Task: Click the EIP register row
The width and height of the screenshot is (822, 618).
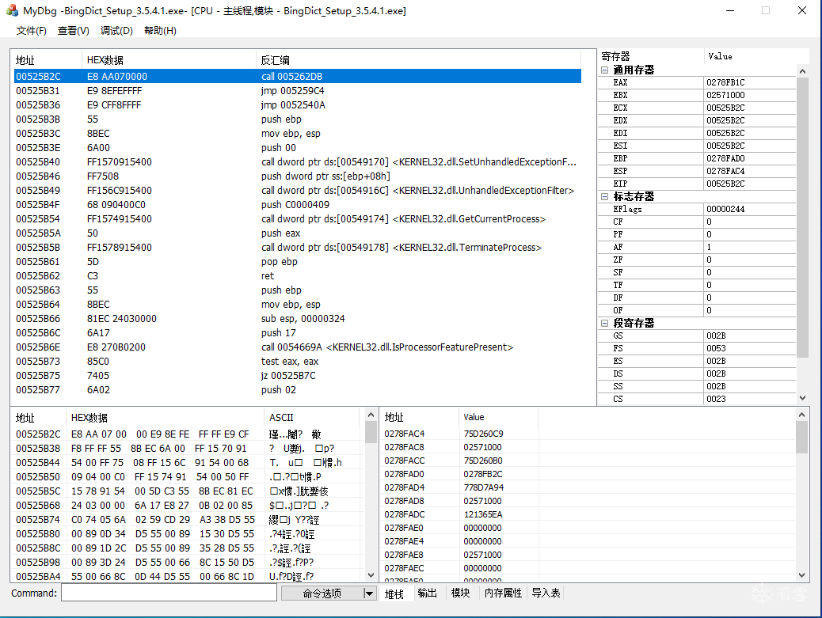Action: (697, 184)
